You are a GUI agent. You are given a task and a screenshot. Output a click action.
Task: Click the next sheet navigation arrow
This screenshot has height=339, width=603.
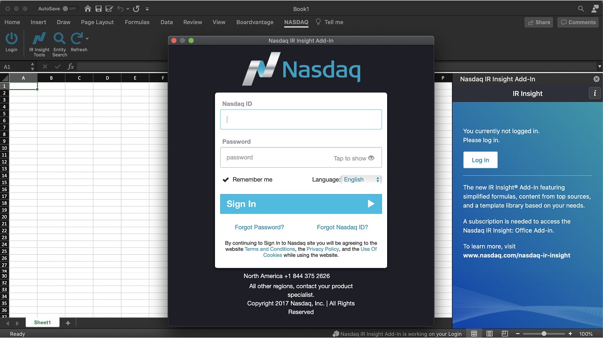17,324
